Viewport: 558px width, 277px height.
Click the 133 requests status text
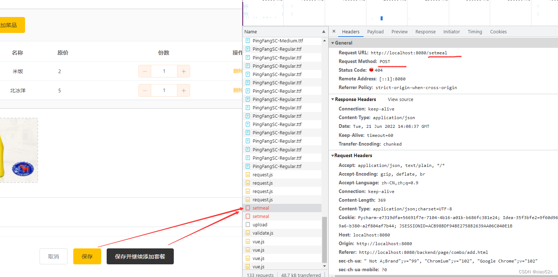click(260, 275)
